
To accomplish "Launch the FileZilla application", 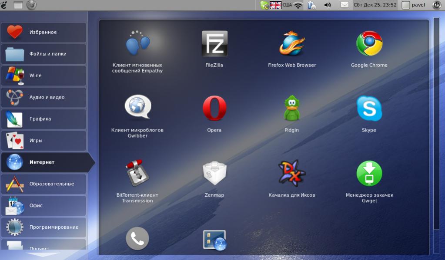I will coord(214,44).
